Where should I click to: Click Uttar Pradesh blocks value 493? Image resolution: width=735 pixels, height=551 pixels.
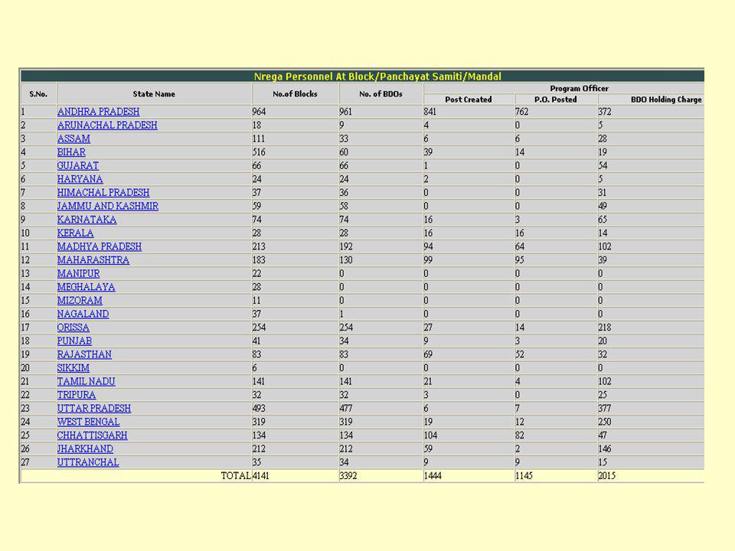tap(259, 409)
